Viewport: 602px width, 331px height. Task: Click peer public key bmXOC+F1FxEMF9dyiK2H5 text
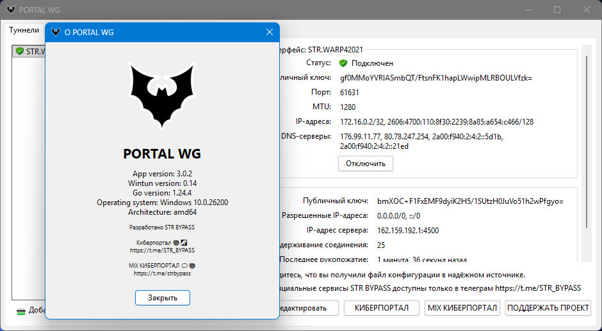(470, 201)
